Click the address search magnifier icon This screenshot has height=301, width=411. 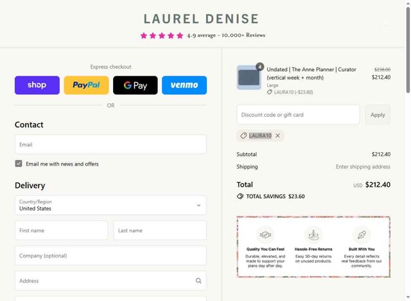(x=198, y=280)
